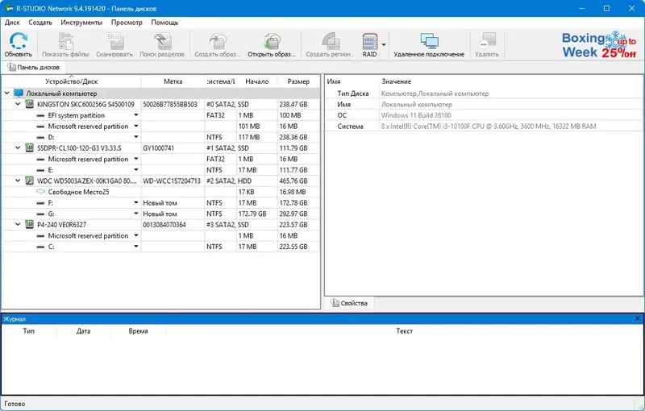This screenshot has height=411, width=645.
Task: Click the Тип Диска property row
Action: (x=484, y=93)
